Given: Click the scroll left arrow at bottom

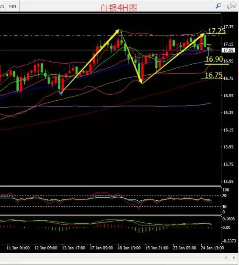Looking at the screenshot, I should 226,258.
